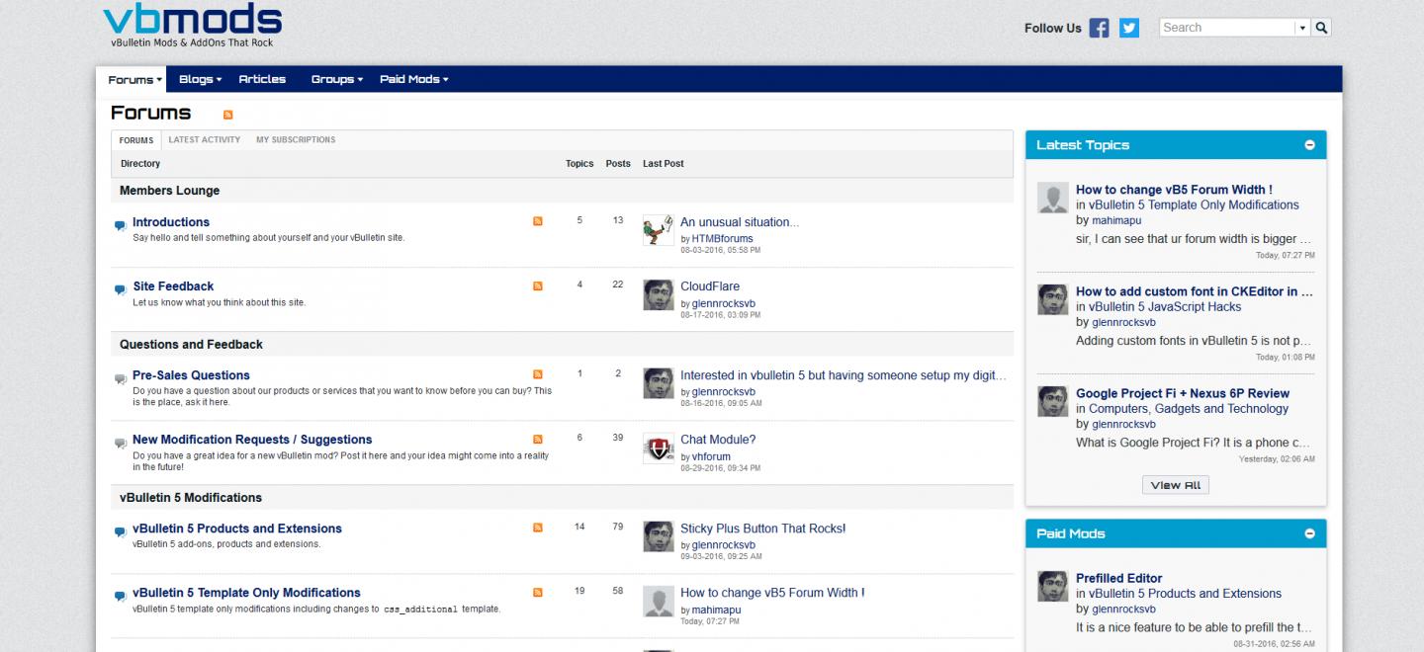Open Questions and Feedback category
The image size is (1424, 652).
[x=191, y=344]
